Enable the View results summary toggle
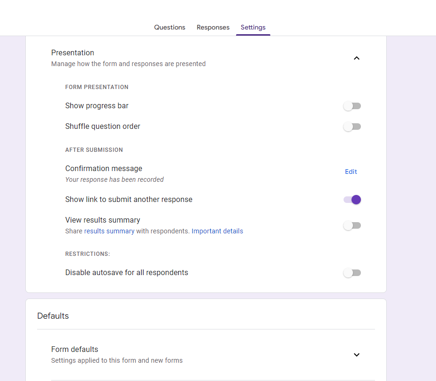This screenshot has width=436, height=381. 352,225
